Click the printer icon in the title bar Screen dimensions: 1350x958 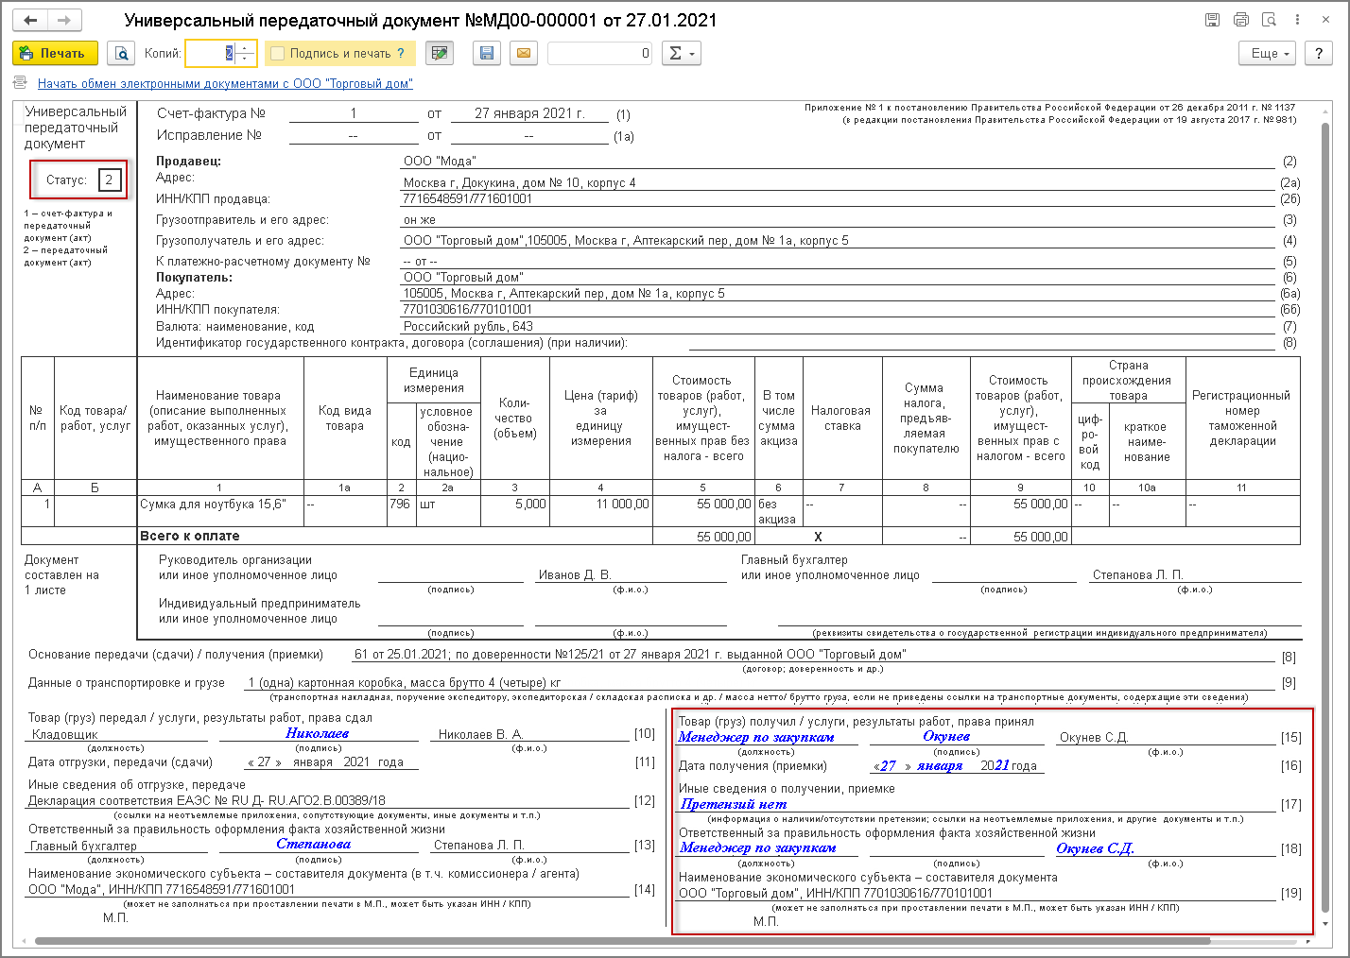1241,20
